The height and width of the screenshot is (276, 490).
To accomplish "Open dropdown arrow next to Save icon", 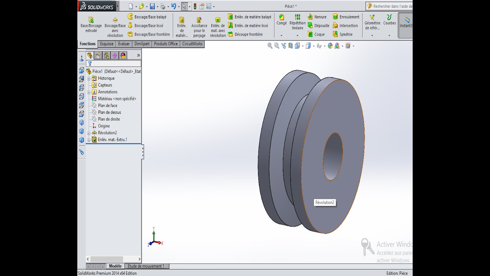I will (x=157, y=7).
